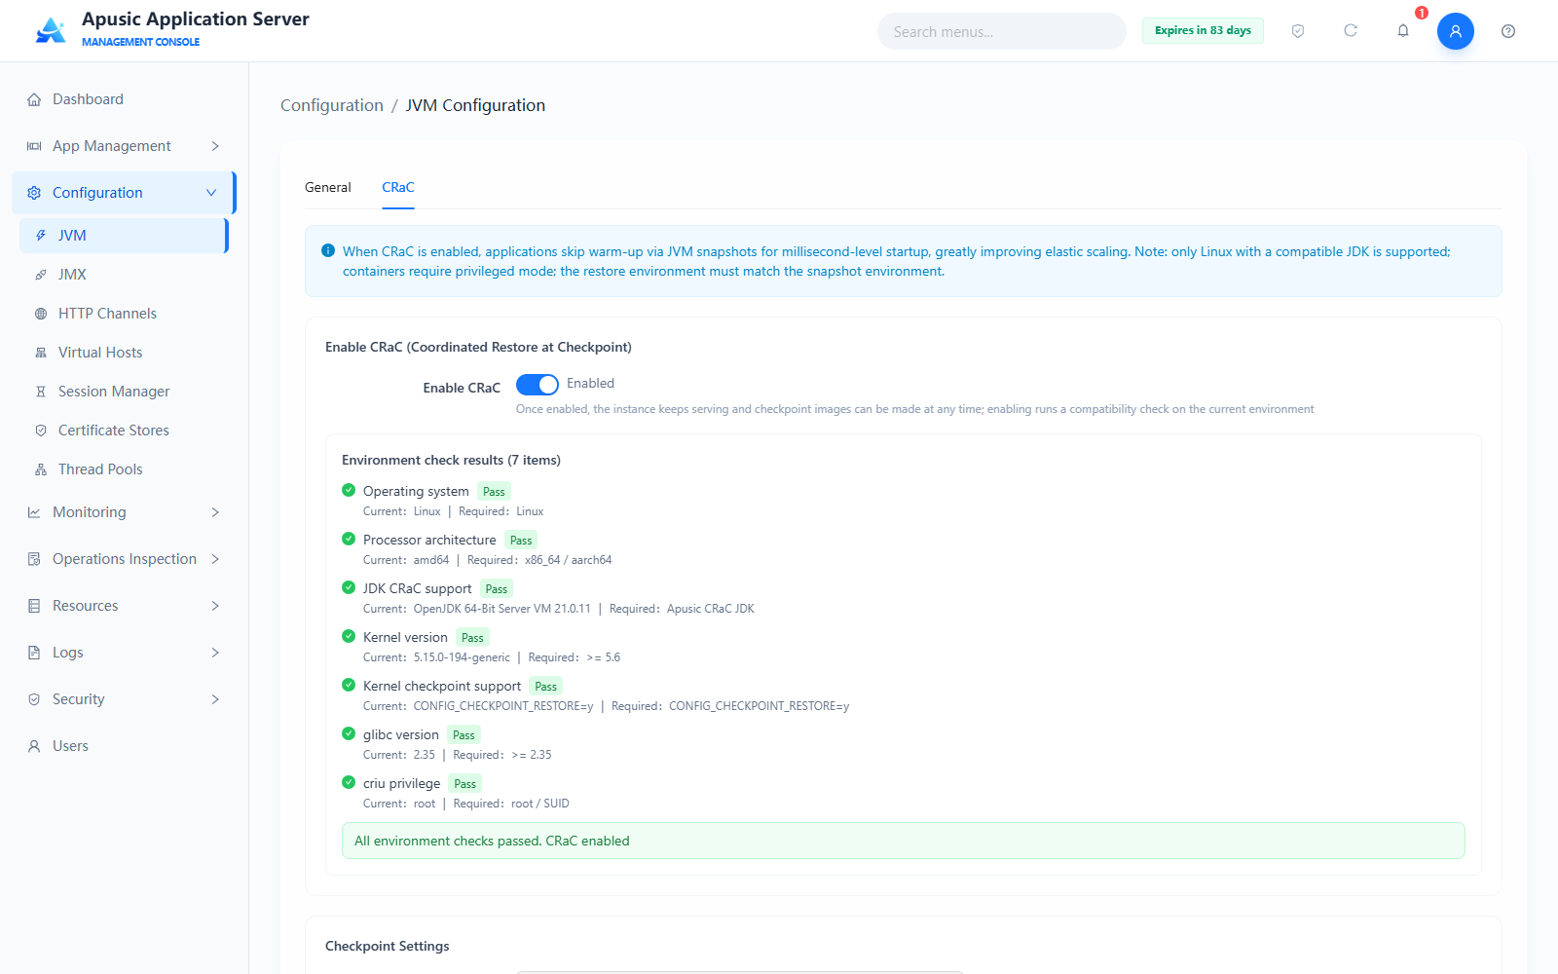Navigate to Session Manager
This screenshot has width=1558, height=974.
point(124,392)
